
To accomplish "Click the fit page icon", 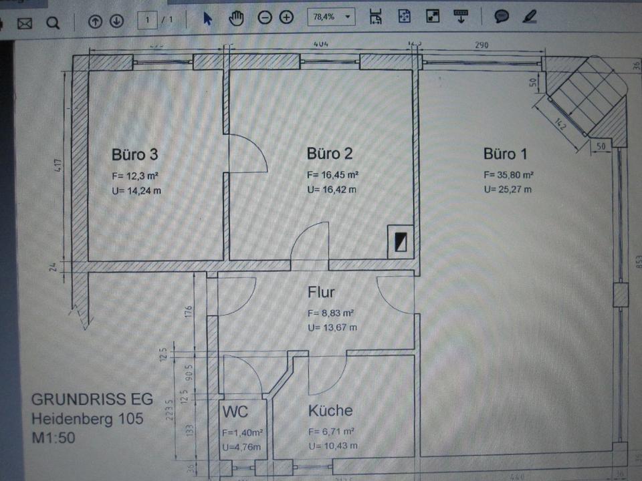I will pyautogui.click(x=404, y=17).
